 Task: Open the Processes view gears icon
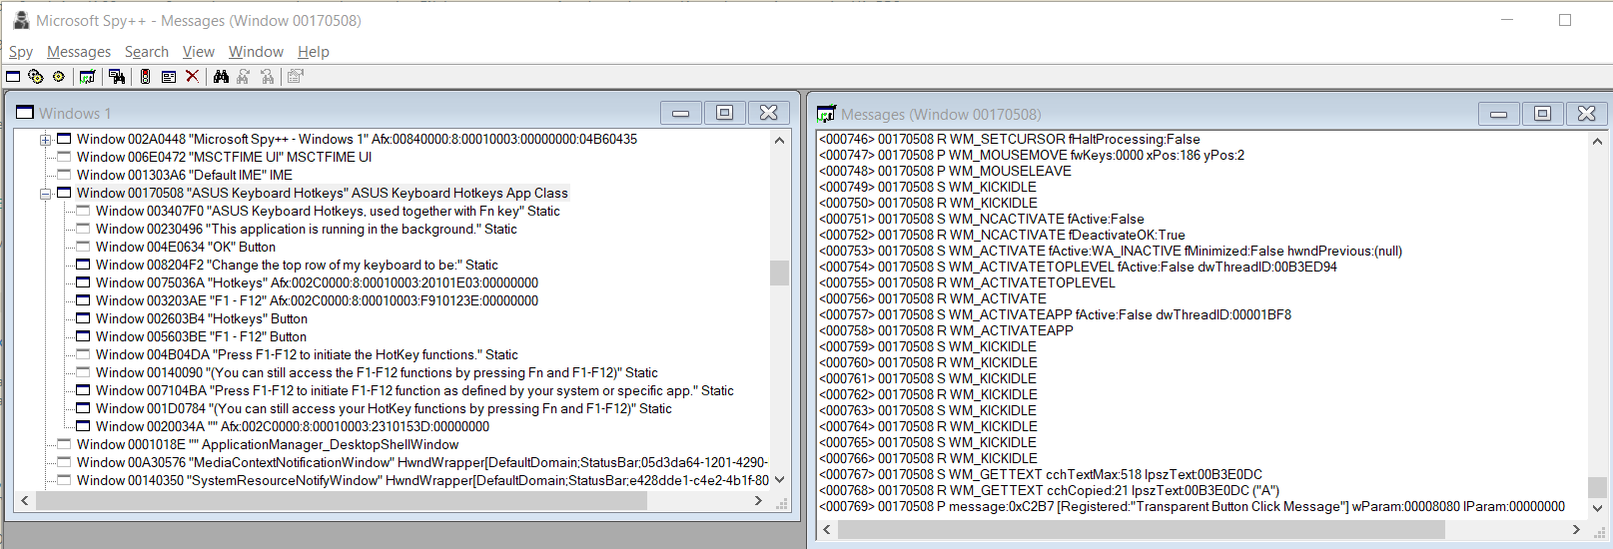coord(36,77)
